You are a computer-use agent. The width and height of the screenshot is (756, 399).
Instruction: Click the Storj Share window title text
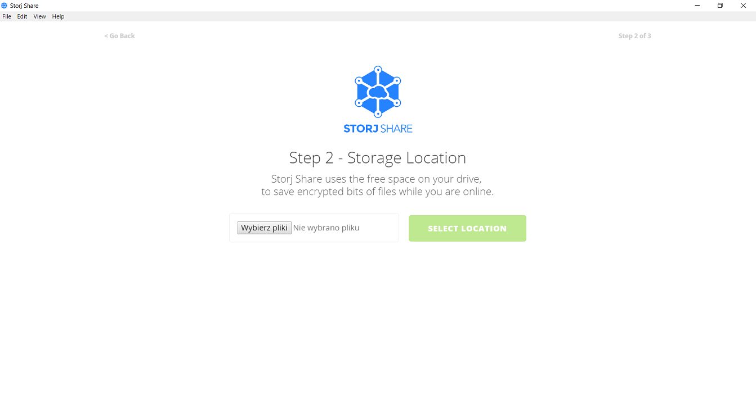pyautogui.click(x=24, y=6)
